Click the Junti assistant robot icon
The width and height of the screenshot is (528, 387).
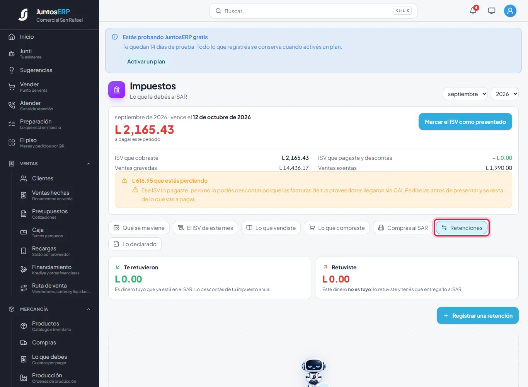point(12,54)
